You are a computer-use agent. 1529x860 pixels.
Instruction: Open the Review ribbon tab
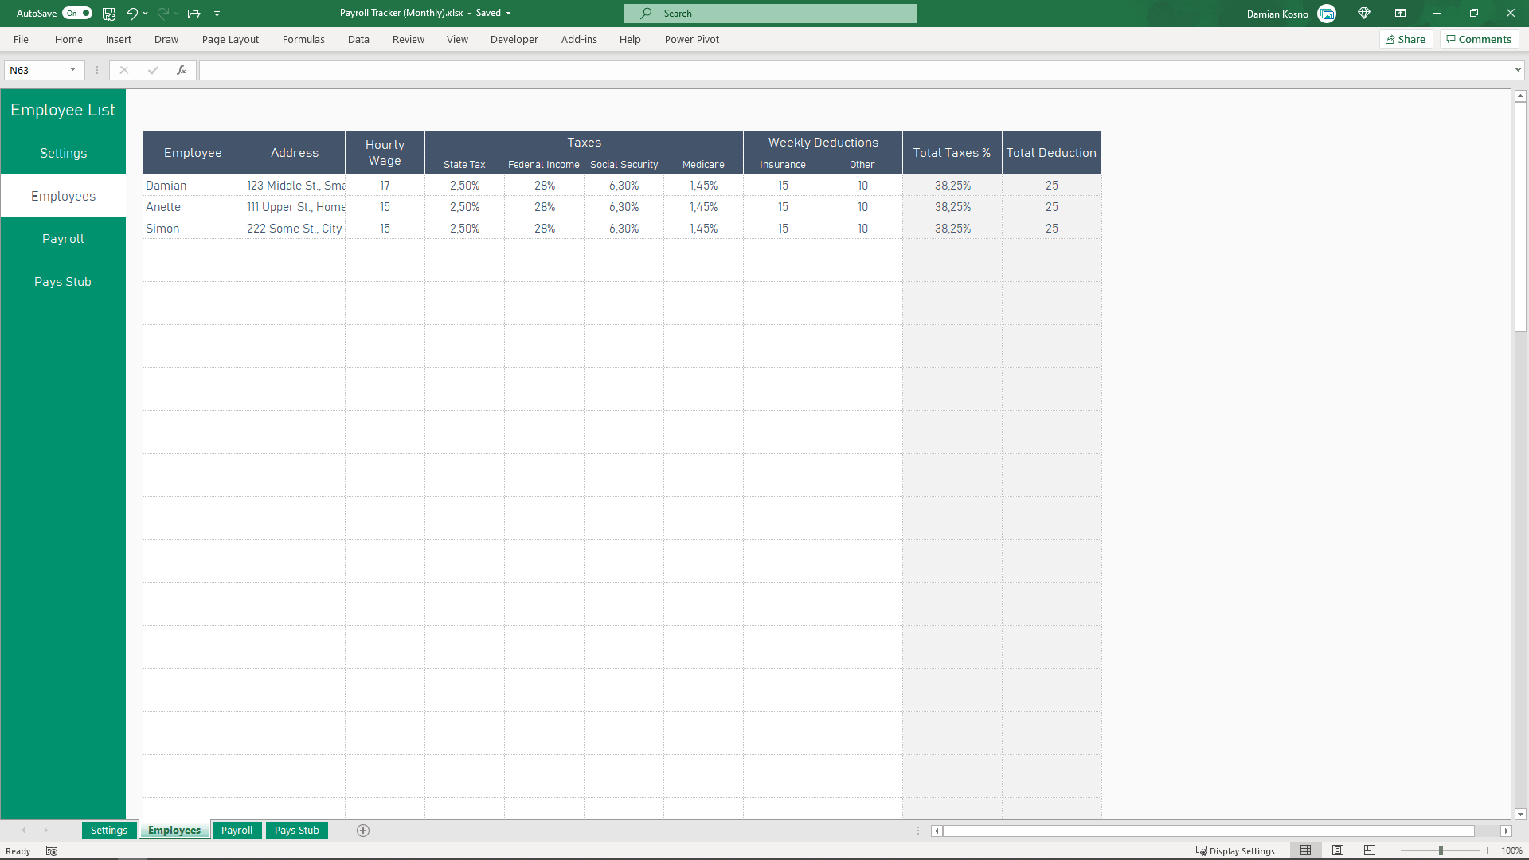point(409,39)
